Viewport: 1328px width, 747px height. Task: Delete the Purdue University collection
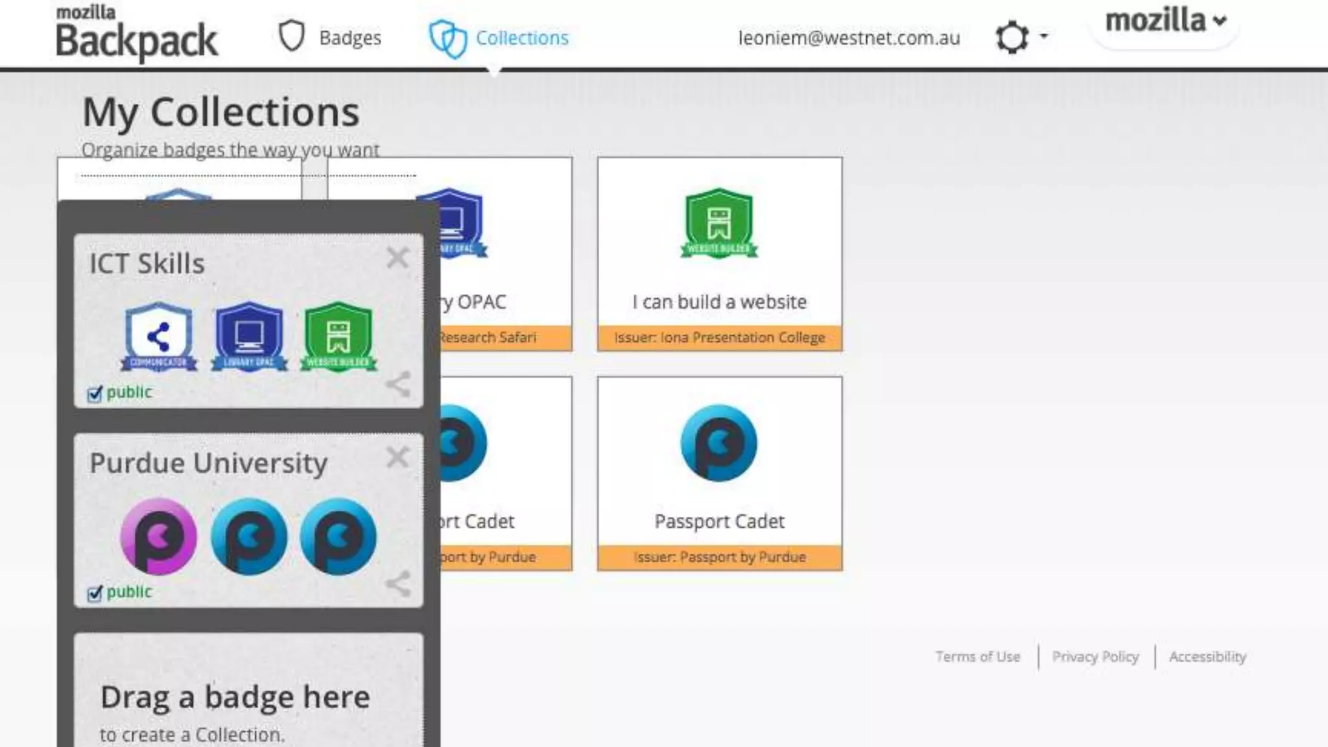point(397,458)
